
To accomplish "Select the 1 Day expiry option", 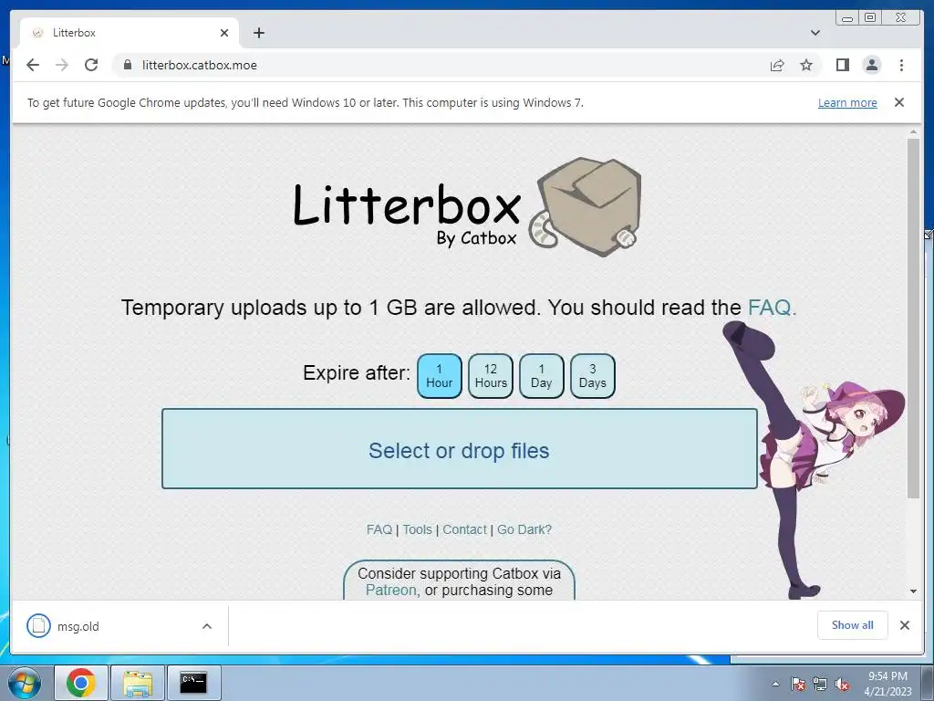I will pos(542,376).
